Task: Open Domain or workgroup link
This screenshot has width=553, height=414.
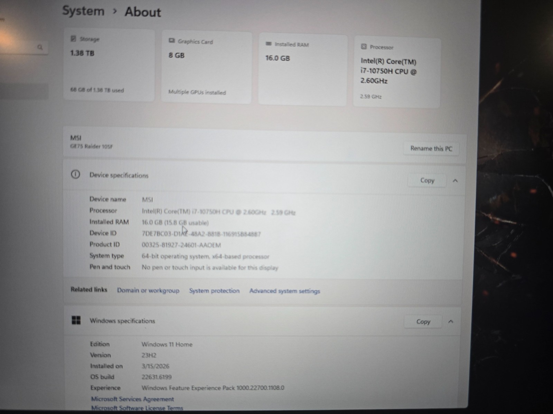Action: [x=148, y=290]
